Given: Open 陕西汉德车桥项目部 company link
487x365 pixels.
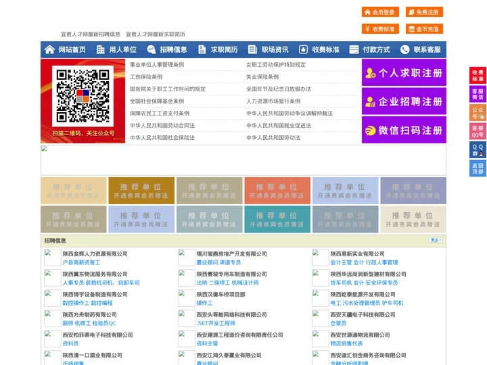Looking at the screenshot, I should (x=221, y=294).
